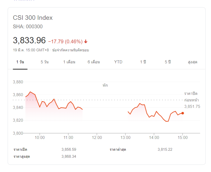Switch to the 1 ปี tab
This screenshot has width=211, height=172.
(x=143, y=62)
